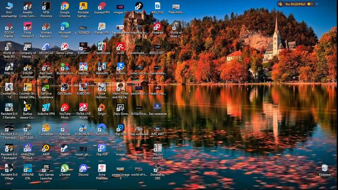Open the iTop PDF icon
This screenshot has width=338, height=190.
pyautogui.click(x=102, y=150)
